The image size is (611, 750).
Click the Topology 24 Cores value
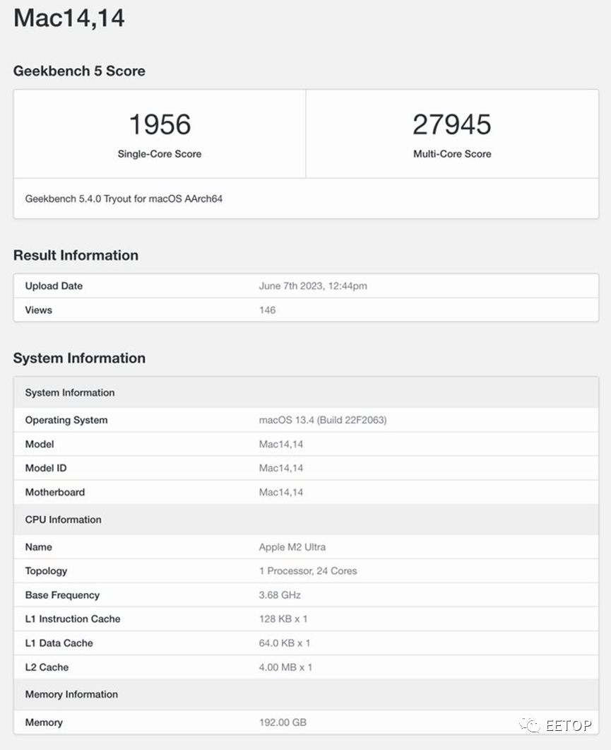coord(308,570)
